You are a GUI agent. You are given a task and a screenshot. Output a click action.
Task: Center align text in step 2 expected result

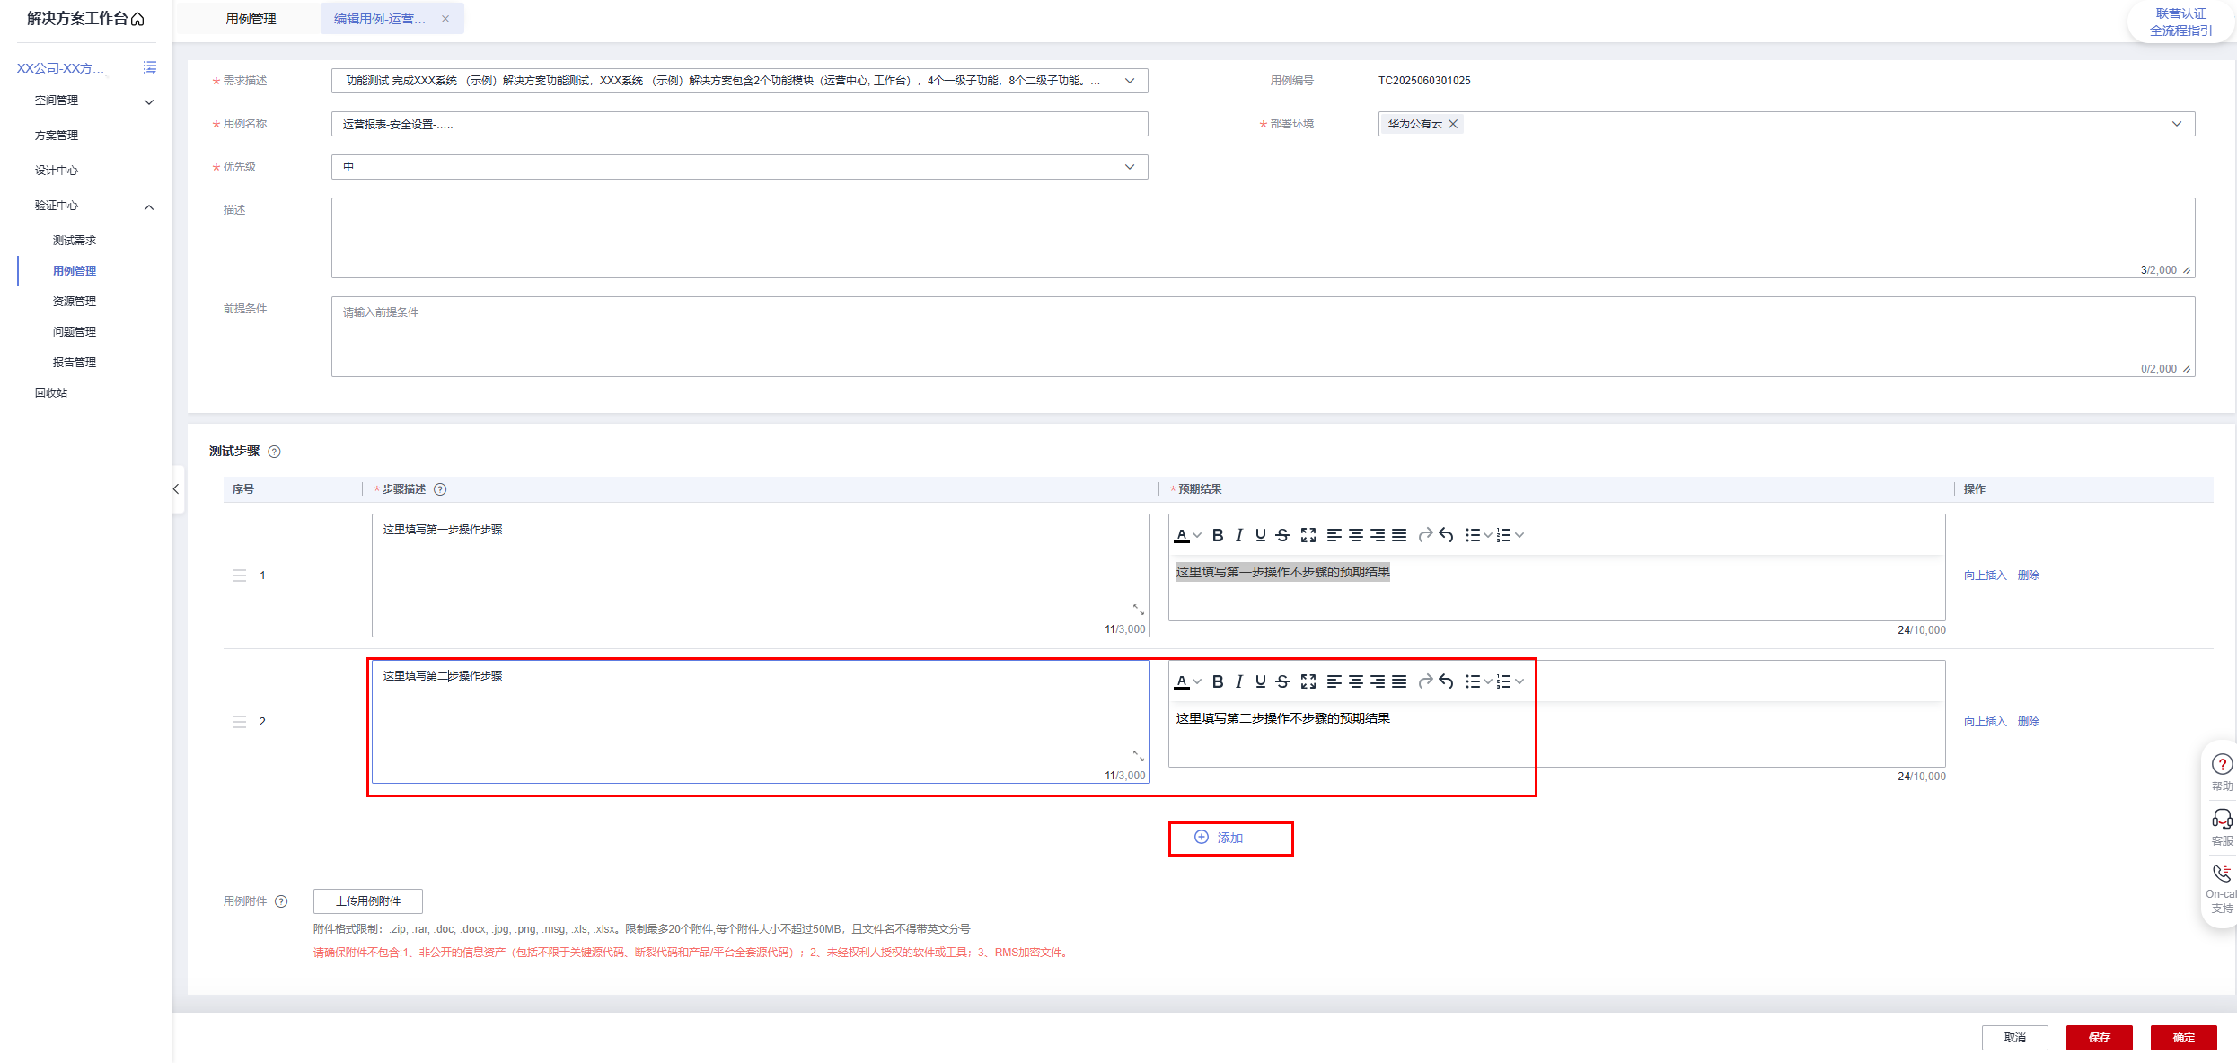tap(1356, 681)
